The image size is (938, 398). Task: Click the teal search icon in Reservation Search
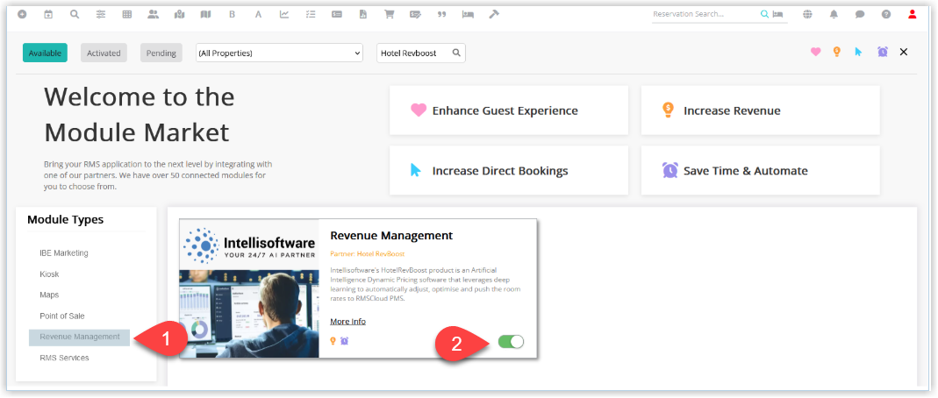pos(764,14)
